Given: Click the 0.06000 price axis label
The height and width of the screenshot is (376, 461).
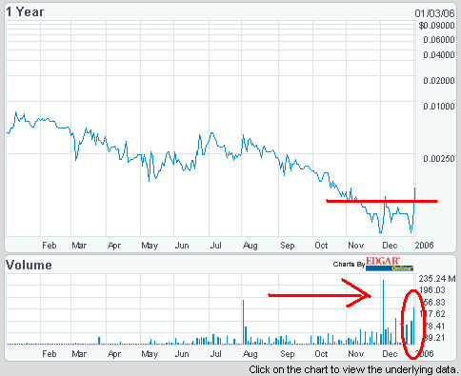Looking at the screenshot, I should click(x=439, y=40).
